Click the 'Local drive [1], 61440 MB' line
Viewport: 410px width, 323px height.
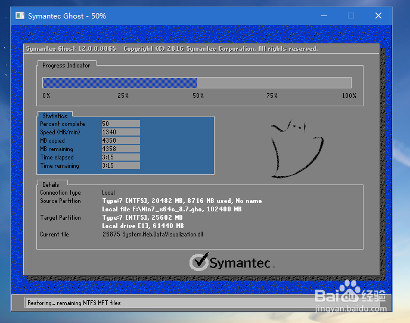143,226
